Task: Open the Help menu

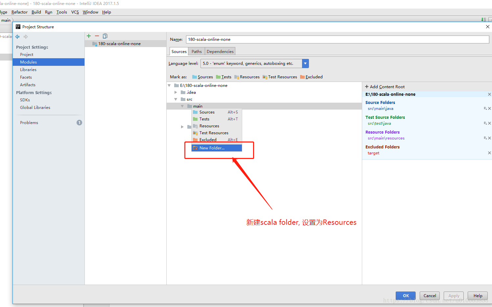Action: point(106,12)
